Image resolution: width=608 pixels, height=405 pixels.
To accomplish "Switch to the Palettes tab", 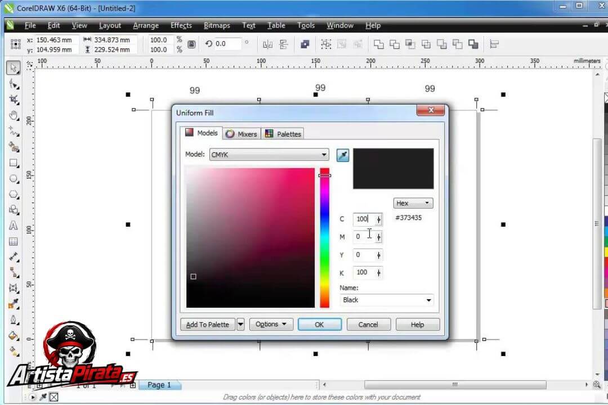I will (x=283, y=134).
